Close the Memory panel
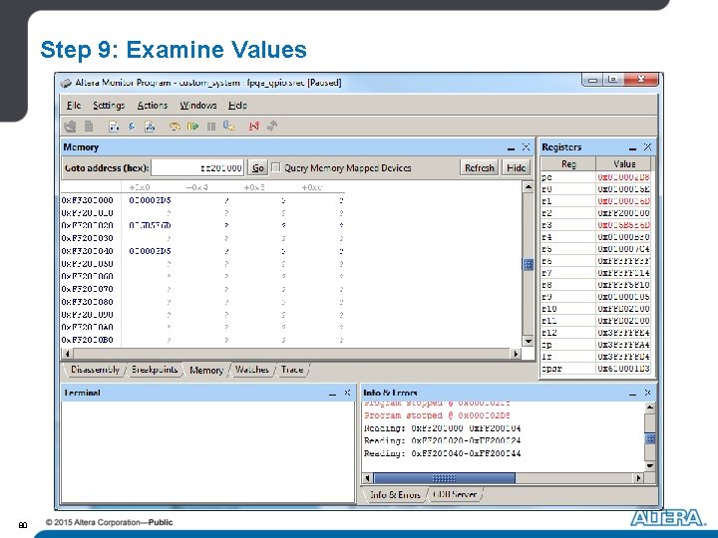718x538 pixels. (x=526, y=147)
